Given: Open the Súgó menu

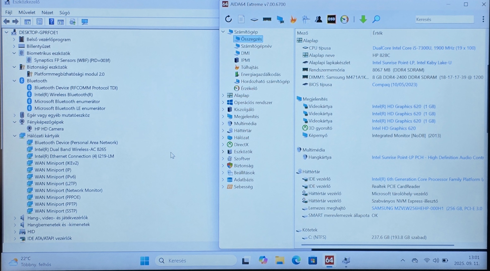Looking at the screenshot, I should pyautogui.click(x=65, y=13).
